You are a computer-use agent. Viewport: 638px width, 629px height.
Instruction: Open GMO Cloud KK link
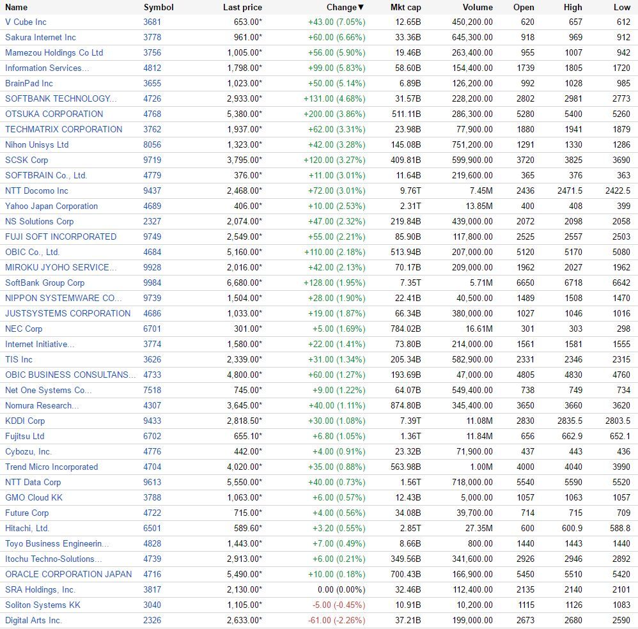tap(34, 497)
